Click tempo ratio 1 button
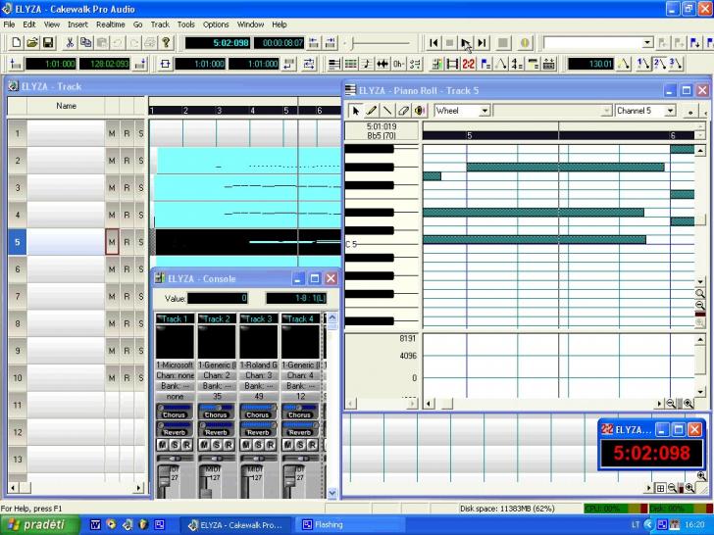The height and width of the screenshot is (535, 714). click(643, 64)
